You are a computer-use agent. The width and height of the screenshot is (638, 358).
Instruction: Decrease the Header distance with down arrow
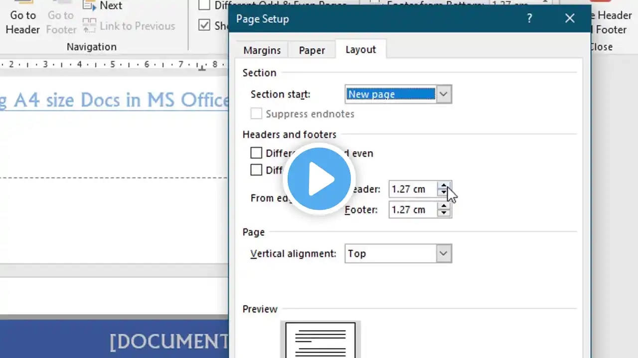[444, 193]
